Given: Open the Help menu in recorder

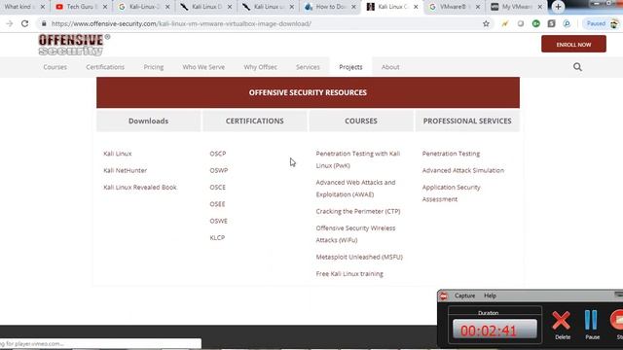Looking at the screenshot, I should [x=490, y=296].
